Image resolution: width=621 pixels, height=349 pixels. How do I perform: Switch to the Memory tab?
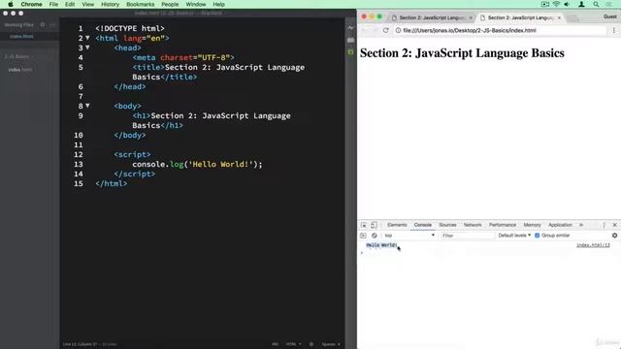532,225
